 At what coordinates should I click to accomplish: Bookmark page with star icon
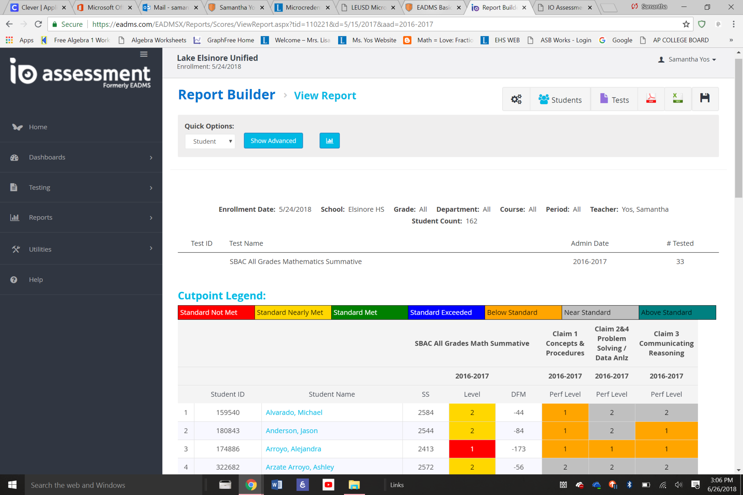tap(686, 24)
